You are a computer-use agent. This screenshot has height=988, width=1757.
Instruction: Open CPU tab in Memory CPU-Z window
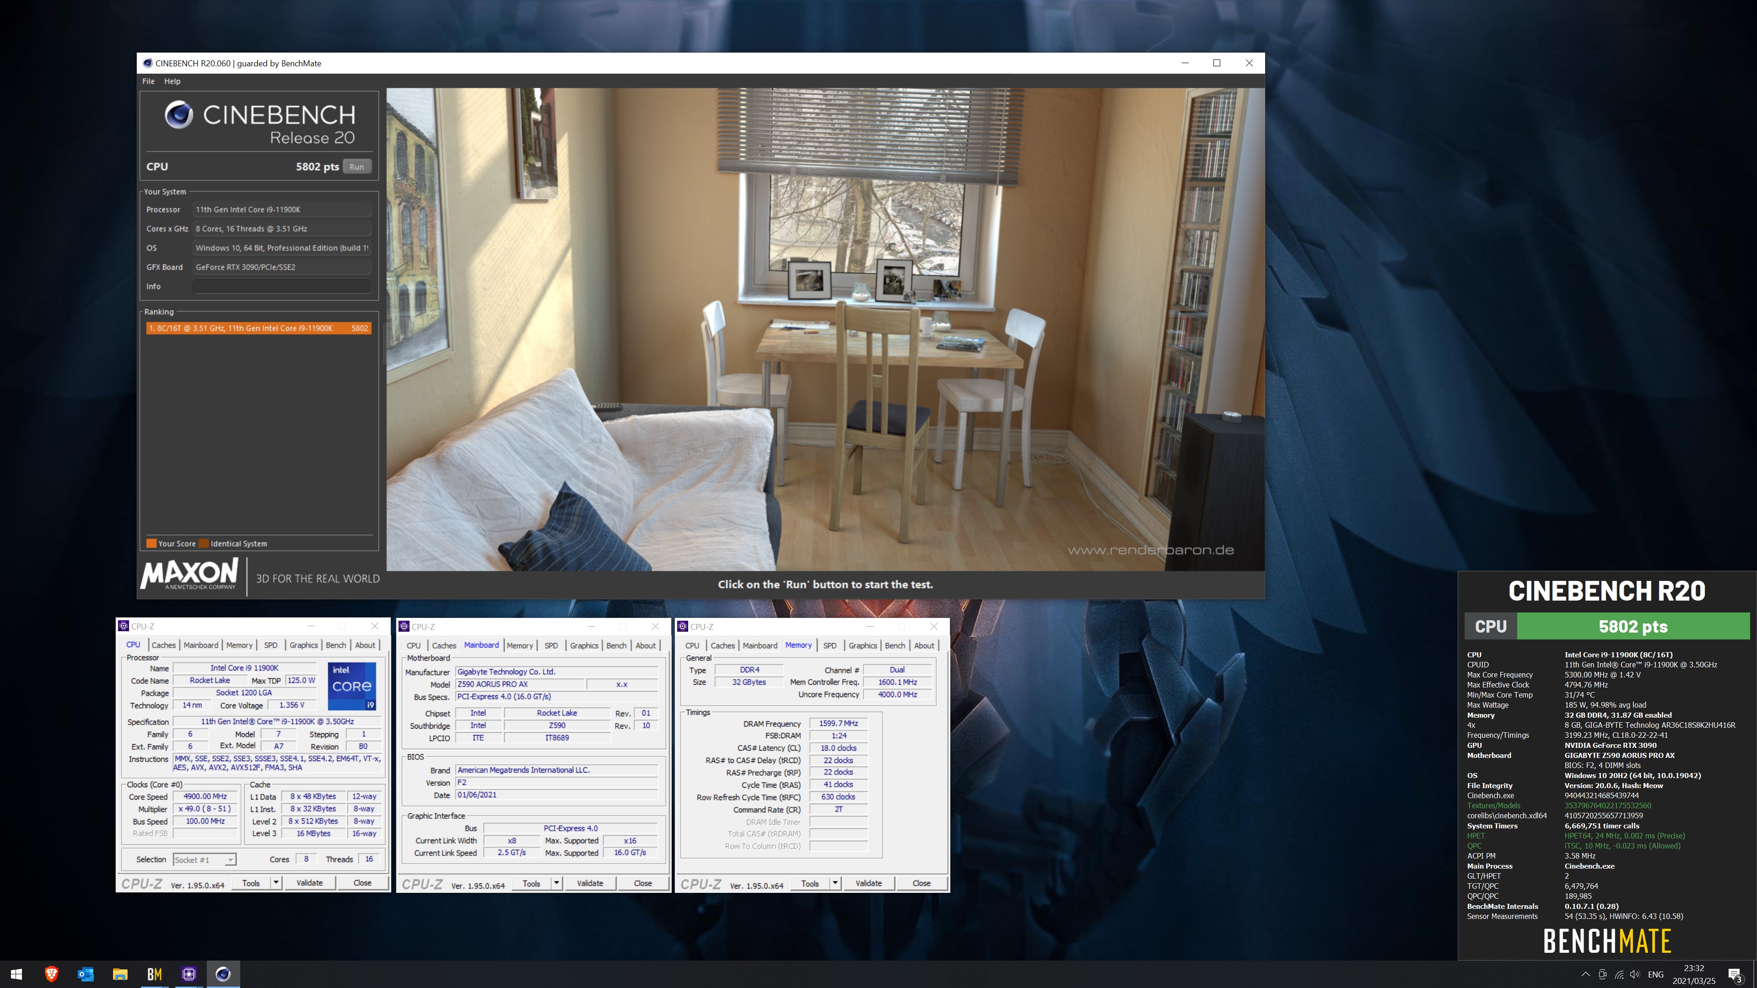tap(692, 646)
